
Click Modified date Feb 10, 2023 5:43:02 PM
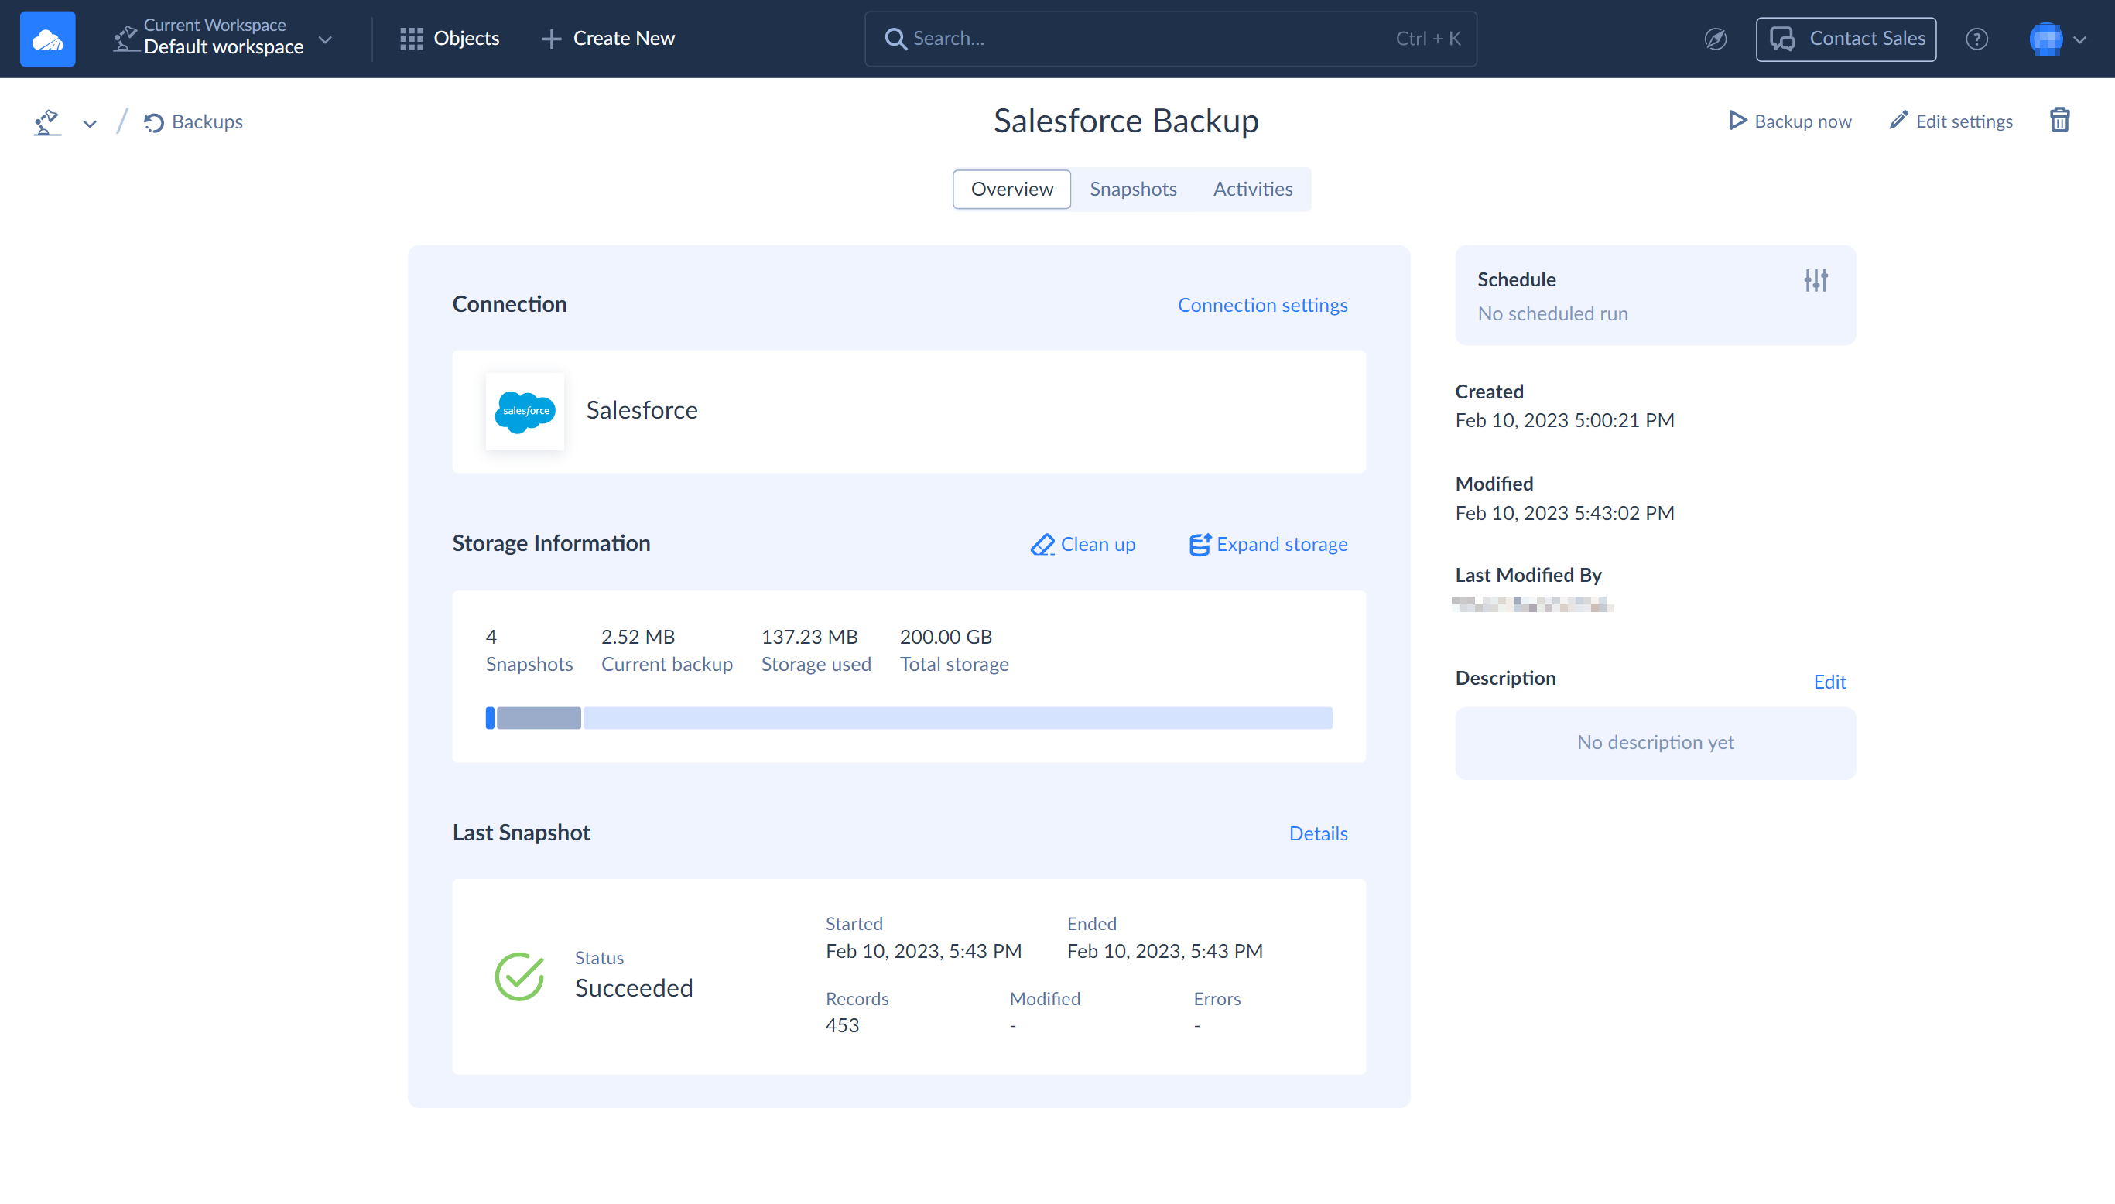click(1564, 513)
